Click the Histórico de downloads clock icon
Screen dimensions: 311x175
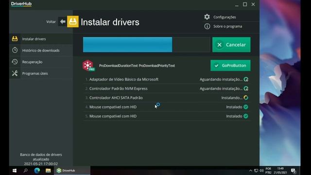tap(15, 50)
